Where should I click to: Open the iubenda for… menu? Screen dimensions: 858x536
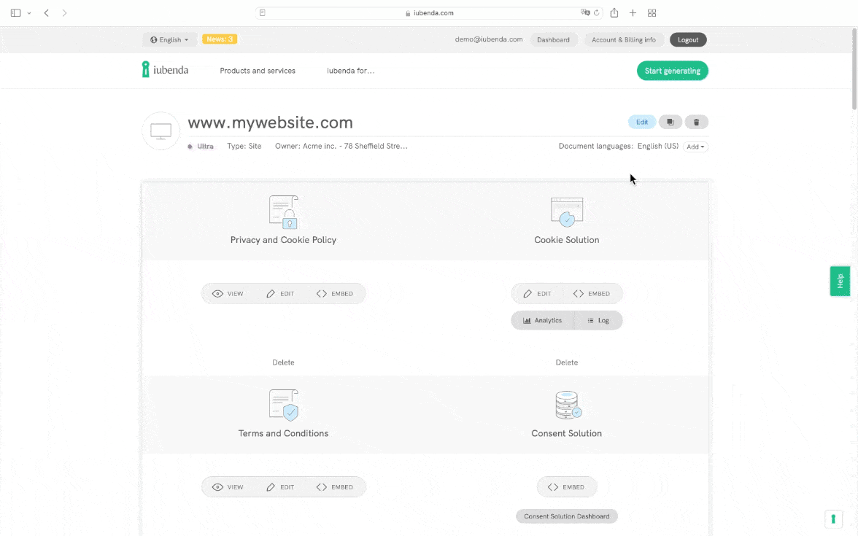[350, 71]
